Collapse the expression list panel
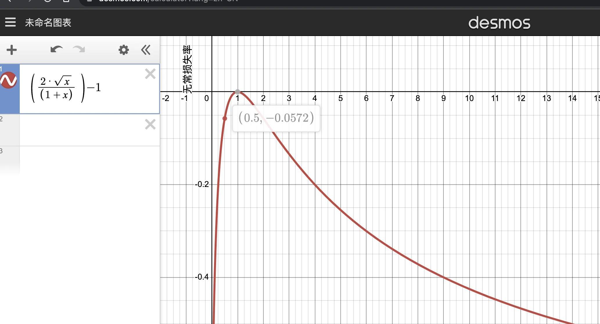 [146, 50]
